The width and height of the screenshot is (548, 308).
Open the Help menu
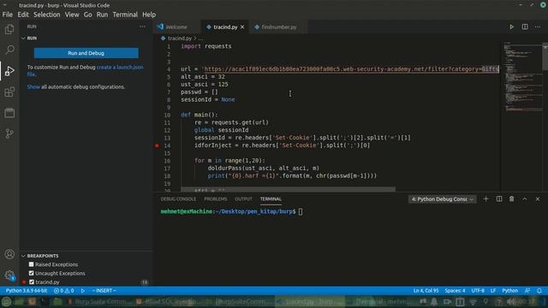pyautogui.click(x=149, y=15)
